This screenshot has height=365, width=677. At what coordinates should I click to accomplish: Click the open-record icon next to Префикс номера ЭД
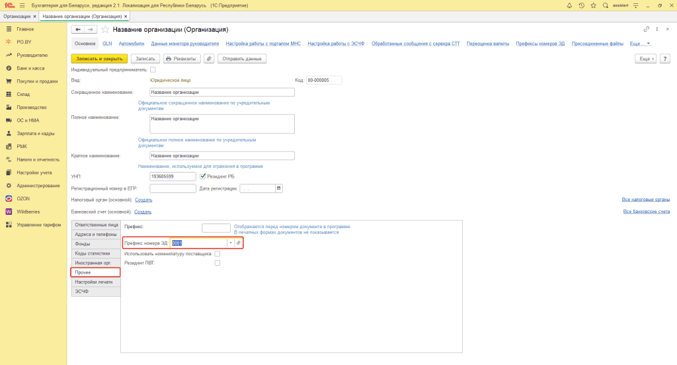(239, 243)
